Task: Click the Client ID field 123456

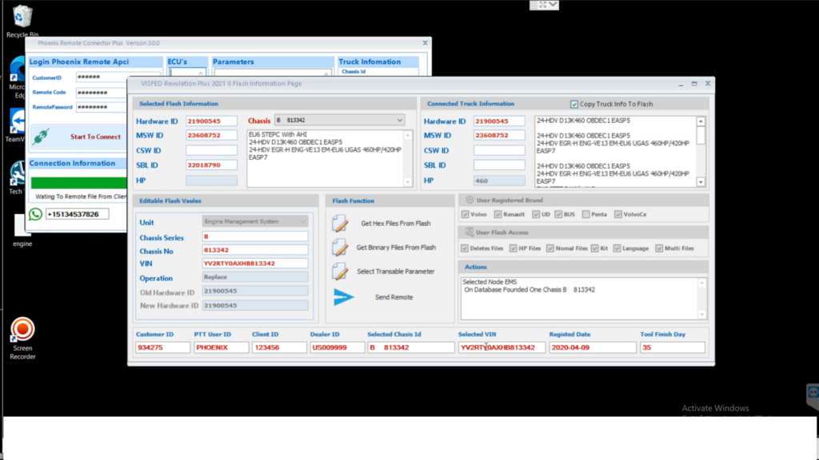Action: pyautogui.click(x=279, y=347)
